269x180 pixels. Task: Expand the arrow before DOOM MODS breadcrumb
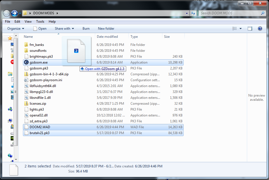pyautogui.click(x=30, y=13)
